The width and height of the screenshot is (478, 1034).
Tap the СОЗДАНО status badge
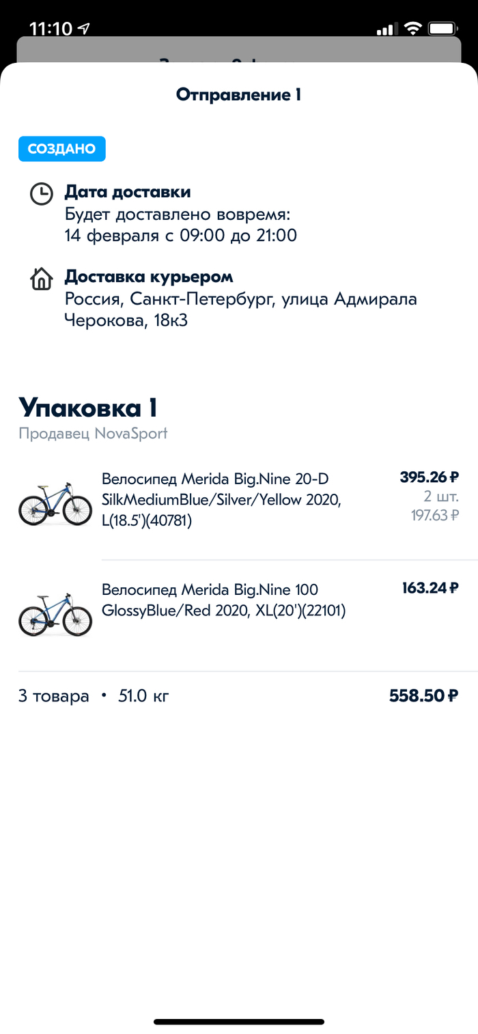(62, 149)
